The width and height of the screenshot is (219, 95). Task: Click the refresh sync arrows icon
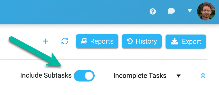pos(65,41)
